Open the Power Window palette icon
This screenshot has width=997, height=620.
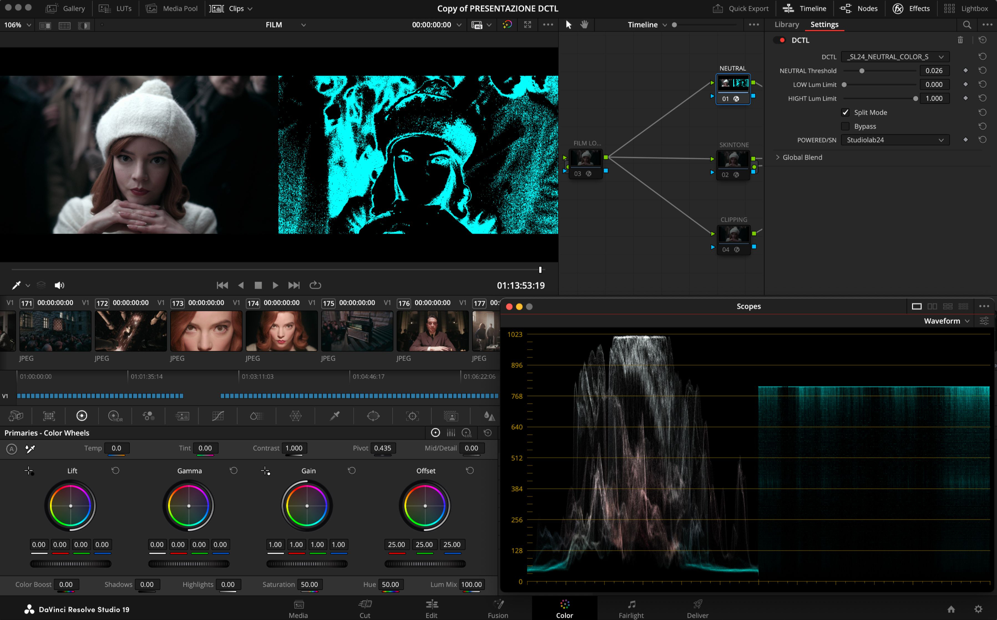click(373, 416)
